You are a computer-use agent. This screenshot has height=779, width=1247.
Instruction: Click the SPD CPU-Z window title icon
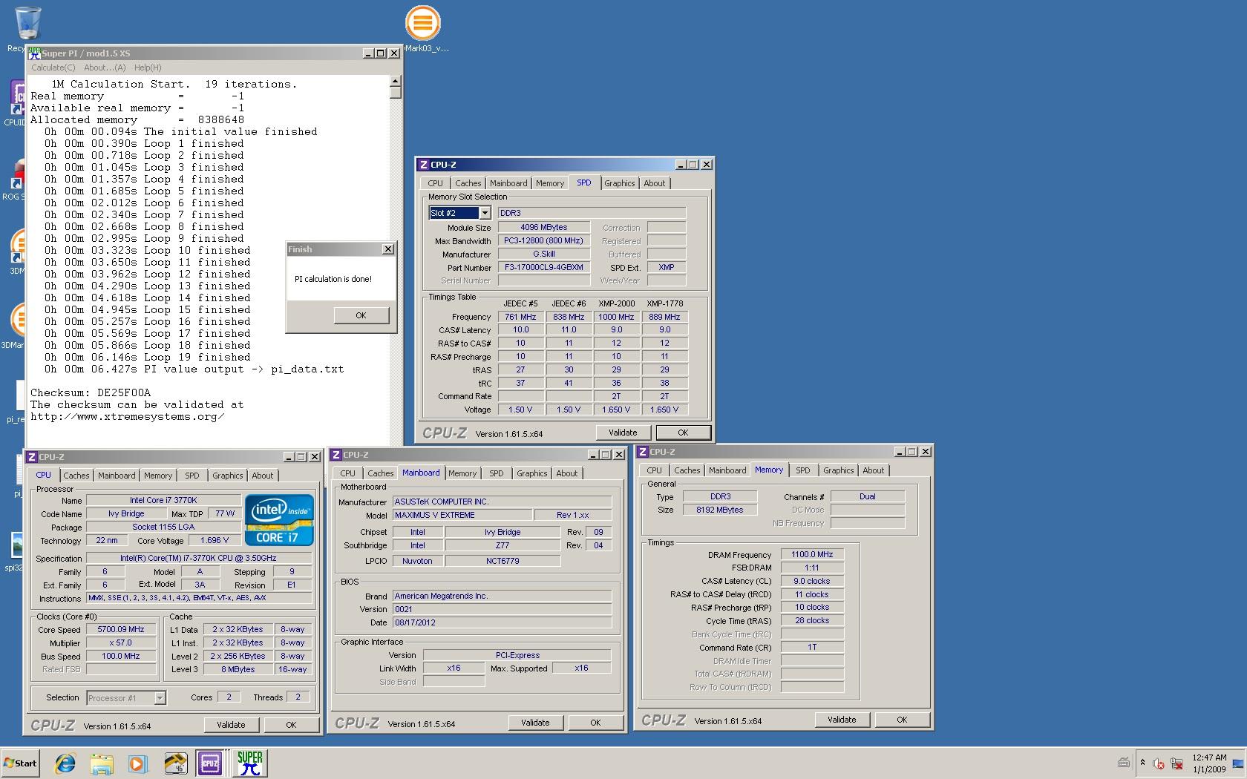[x=424, y=165]
